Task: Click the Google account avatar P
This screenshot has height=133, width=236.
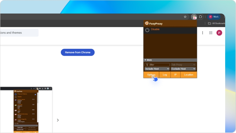Action: [x=219, y=33]
